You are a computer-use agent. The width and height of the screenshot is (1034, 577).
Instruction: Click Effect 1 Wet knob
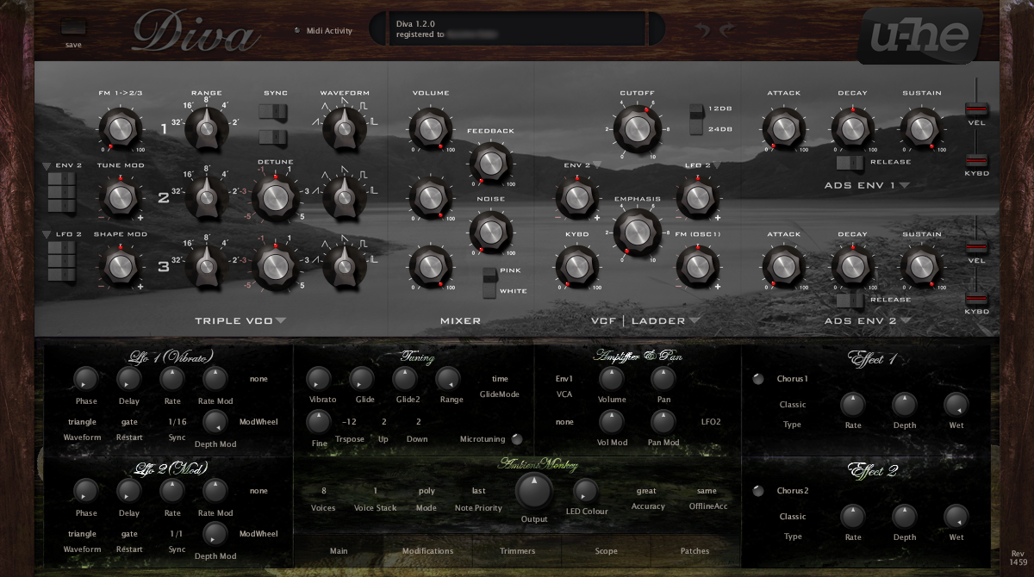click(956, 404)
